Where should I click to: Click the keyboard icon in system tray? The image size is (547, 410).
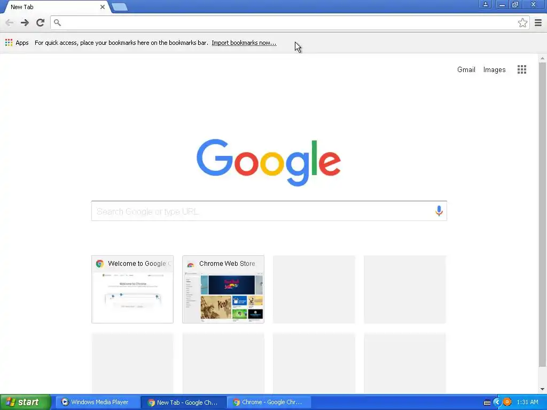pyautogui.click(x=487, y=403)
